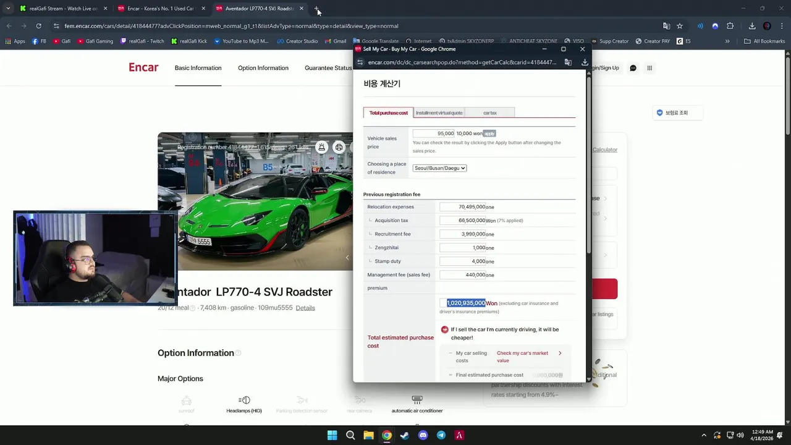Open Google Translate bookmark
The width and height of the screenshot is (791, 445).
click(x=376, y=41)
